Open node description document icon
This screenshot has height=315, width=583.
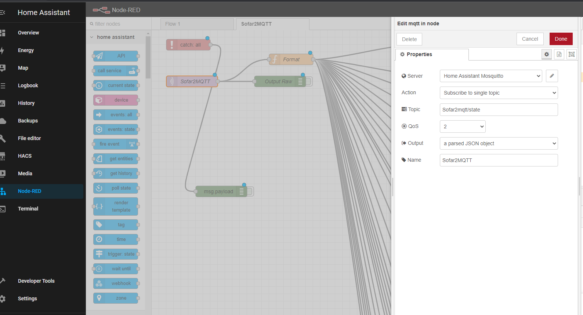(x=559, y=54)
